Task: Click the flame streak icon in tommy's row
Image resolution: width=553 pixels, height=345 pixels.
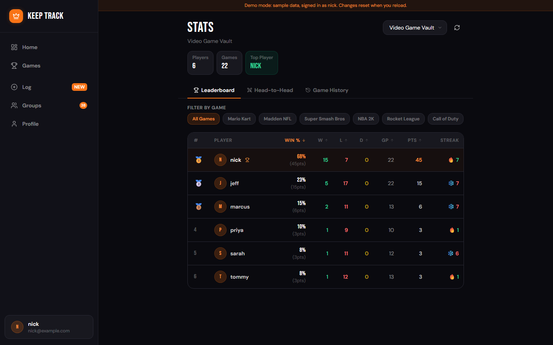Action: [x=452, y=277]
